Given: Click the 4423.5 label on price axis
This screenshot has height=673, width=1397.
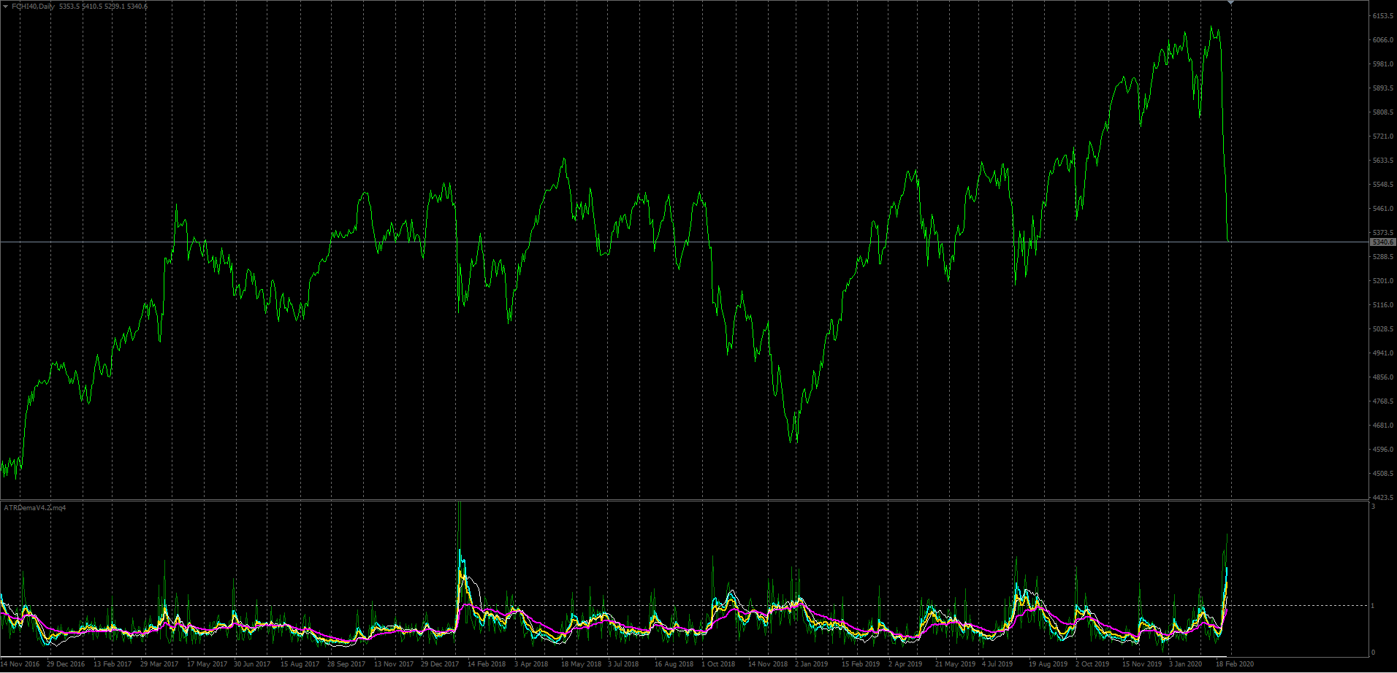Looking at the screenshot, I should coord(1382,498).
